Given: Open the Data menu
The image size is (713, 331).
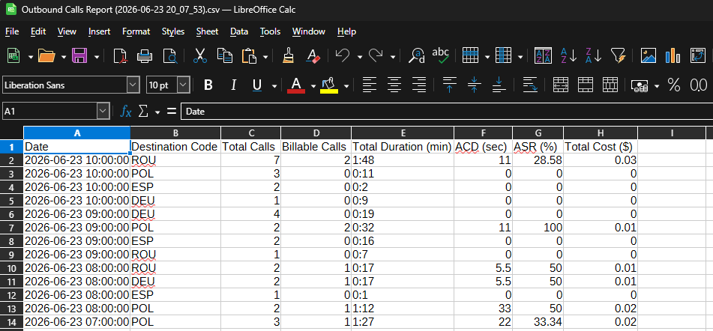Looking at the screenshot, I should click(x=238, y=31).
